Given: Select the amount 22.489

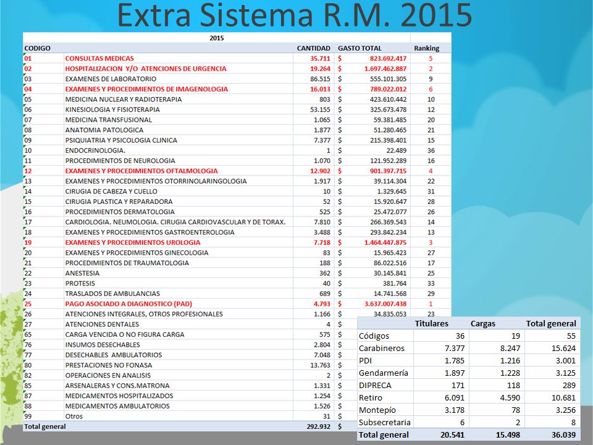Looking at the screenshot, I should coord(397,150).
